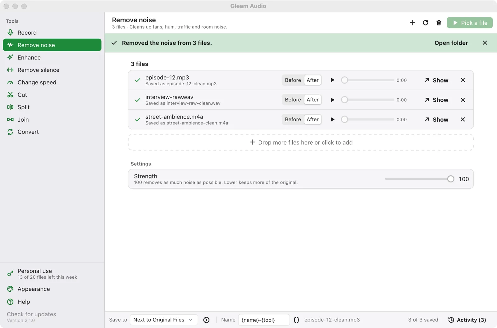
Task: Switch to Remove silence tool
Action: tap(52, 70)
